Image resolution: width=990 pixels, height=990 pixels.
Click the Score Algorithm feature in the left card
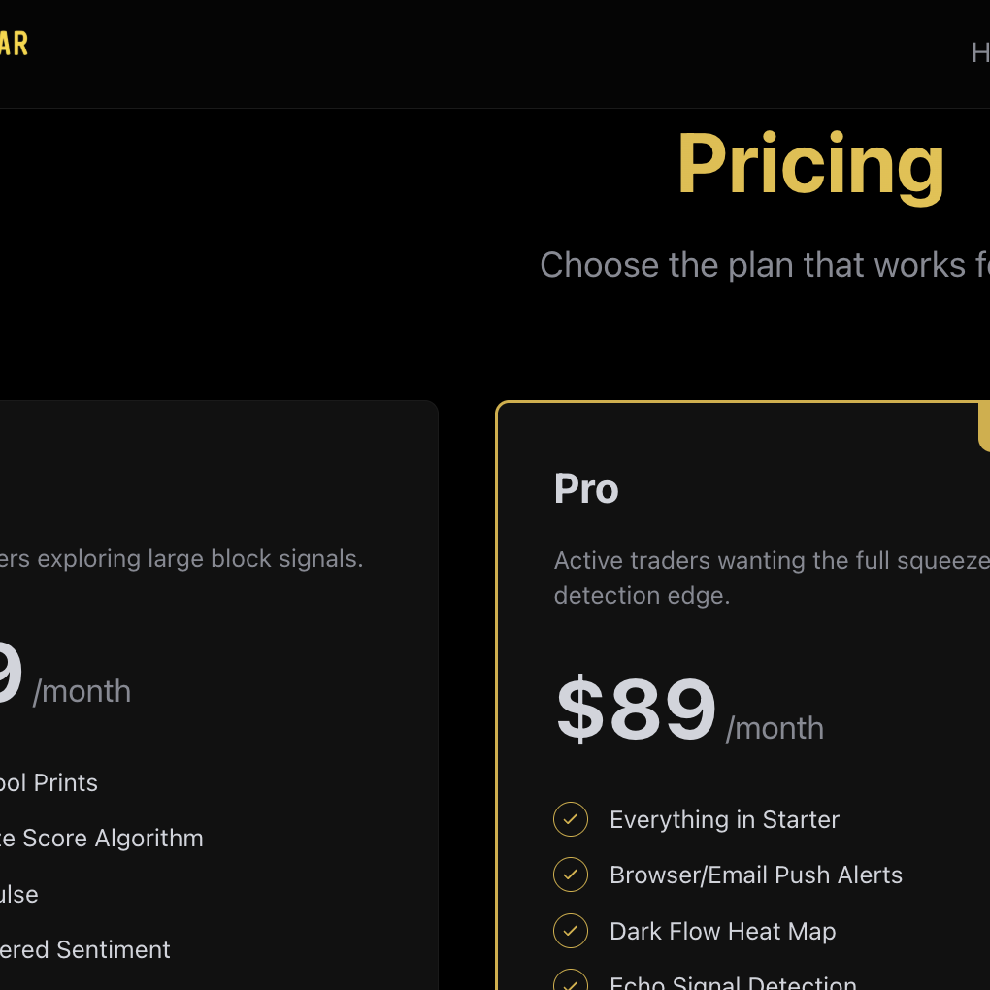(x=102, y=838)
